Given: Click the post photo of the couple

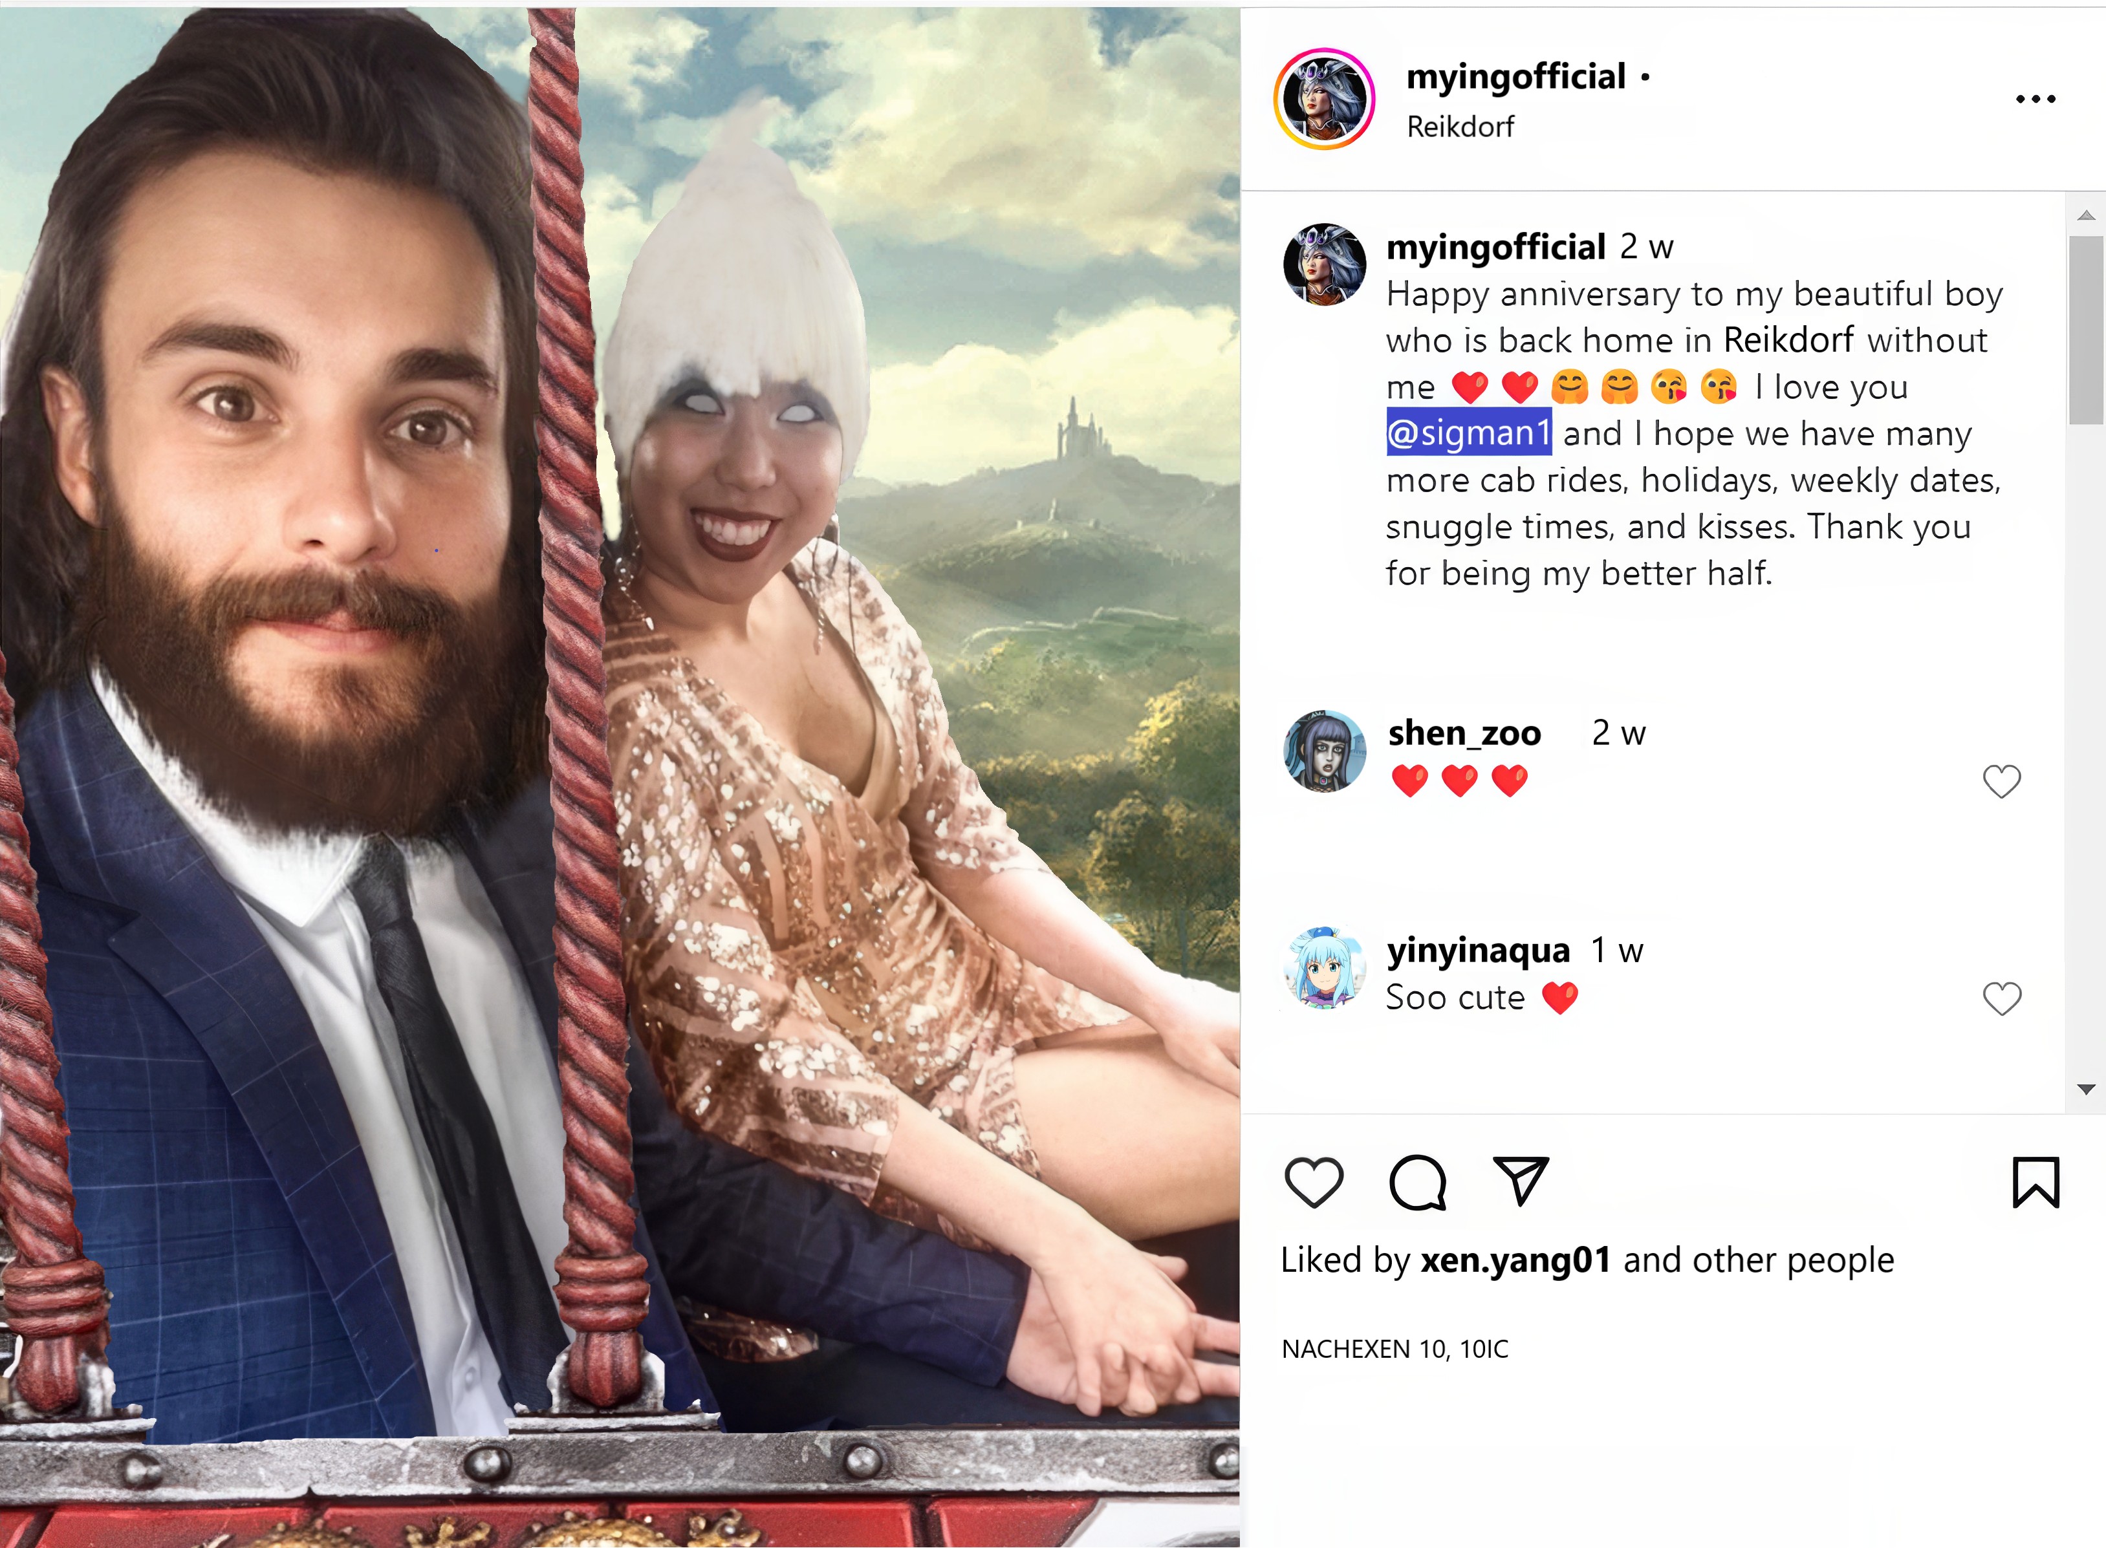Looking at the screenshot, I should (620, 774).
